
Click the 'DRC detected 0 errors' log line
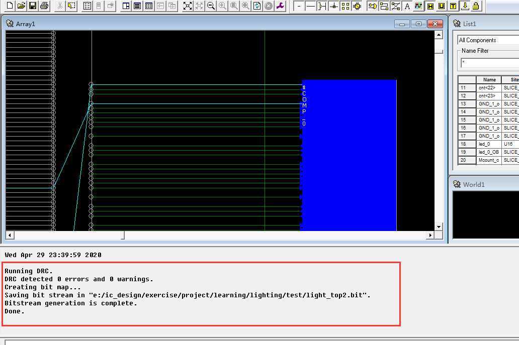point(79,279)
